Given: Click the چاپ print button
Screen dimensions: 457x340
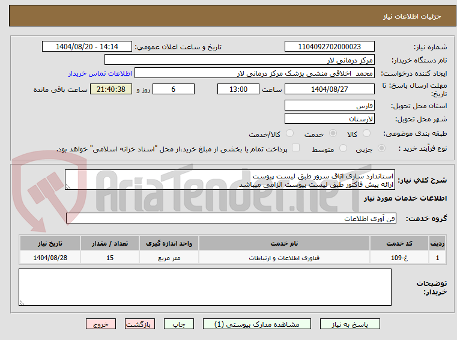Looking at the screenshot, I should click(x=179, y=324).
